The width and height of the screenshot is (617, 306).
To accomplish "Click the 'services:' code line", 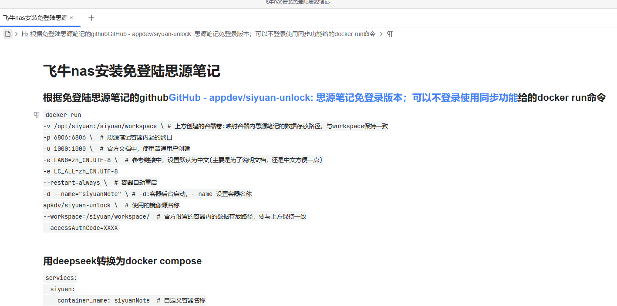I will tap(61, 278).
